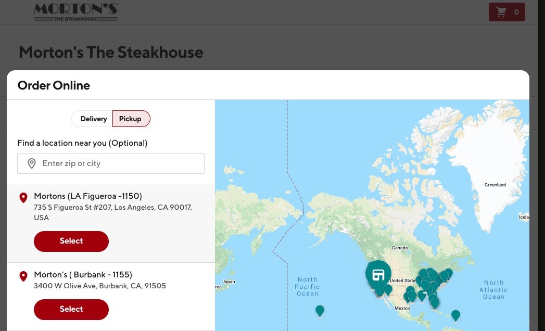Open the shopping cart
This screenshot has height=331, width=545.
[506, 11]
